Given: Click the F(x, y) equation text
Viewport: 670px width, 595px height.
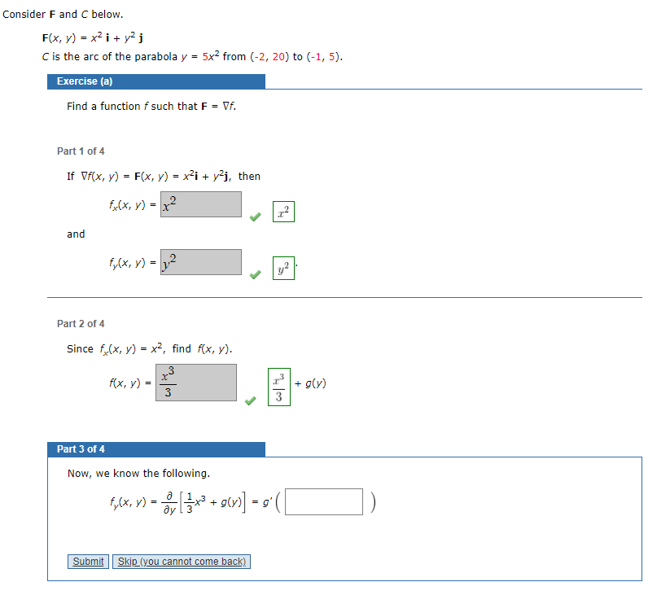Looking at the screenshot, I should 90,37.
